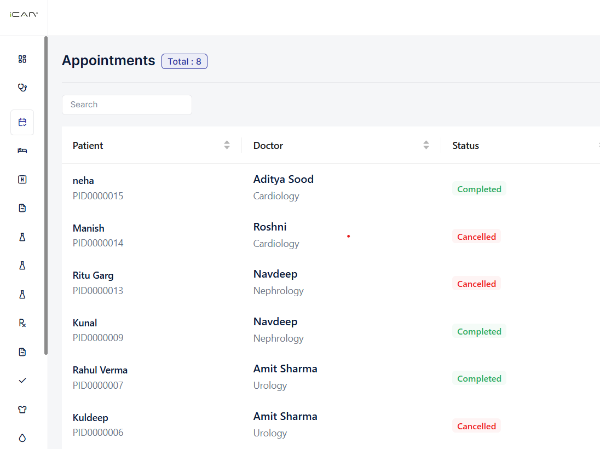This screenshot has width=600, height=449.
Task: Sort the Patient column using its arrows
Action: pos(226,145)
